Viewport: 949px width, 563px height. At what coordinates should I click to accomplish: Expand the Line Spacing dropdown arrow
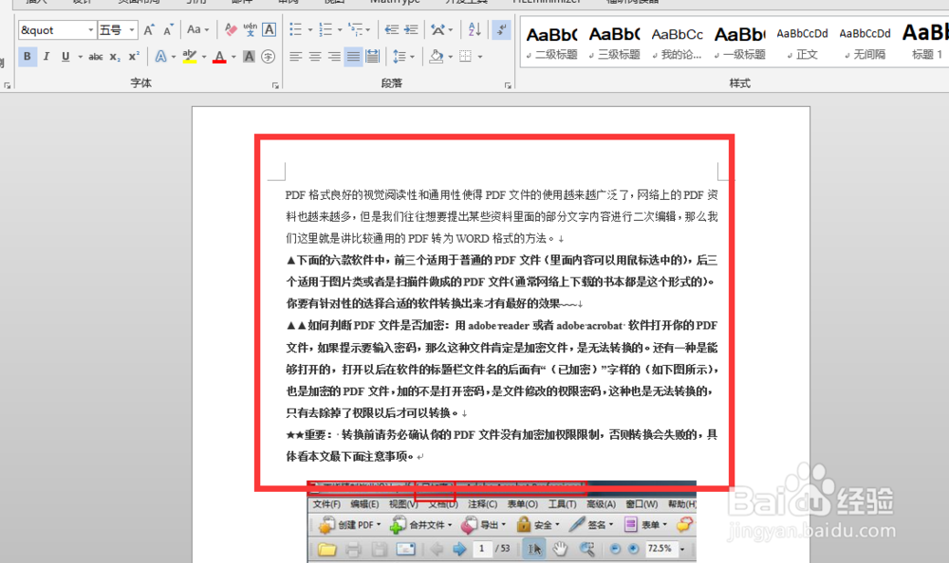tap(412, 57)
